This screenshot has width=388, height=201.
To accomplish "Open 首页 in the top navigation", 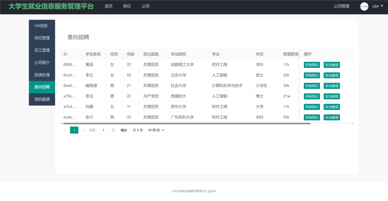I will click(x=108, y=6).
